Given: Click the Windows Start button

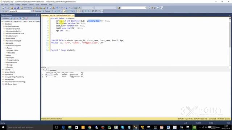Looking at the screenshot, I should (3, 127).
